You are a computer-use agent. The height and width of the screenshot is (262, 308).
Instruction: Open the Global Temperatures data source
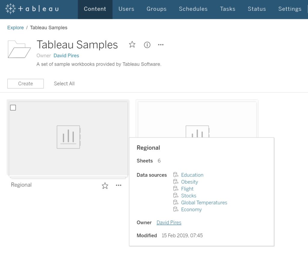[204, 203]
